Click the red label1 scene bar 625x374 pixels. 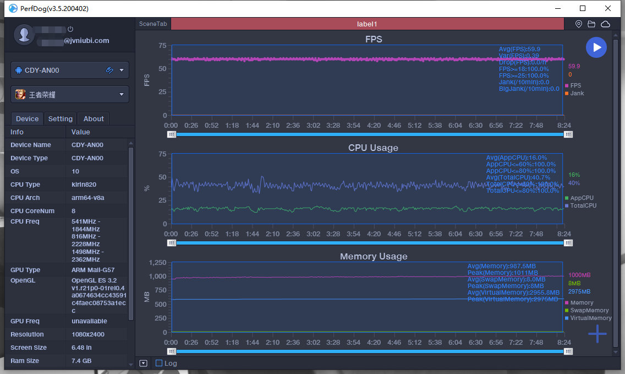coord(367,24)
